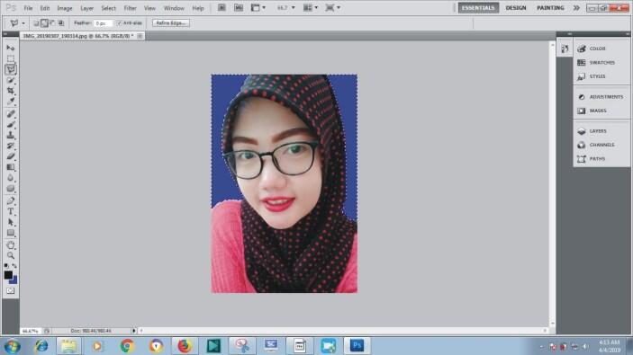The image size is (633, 355).
Task: Open the status bar info arrow menu
Action: (x=133, y=331)
